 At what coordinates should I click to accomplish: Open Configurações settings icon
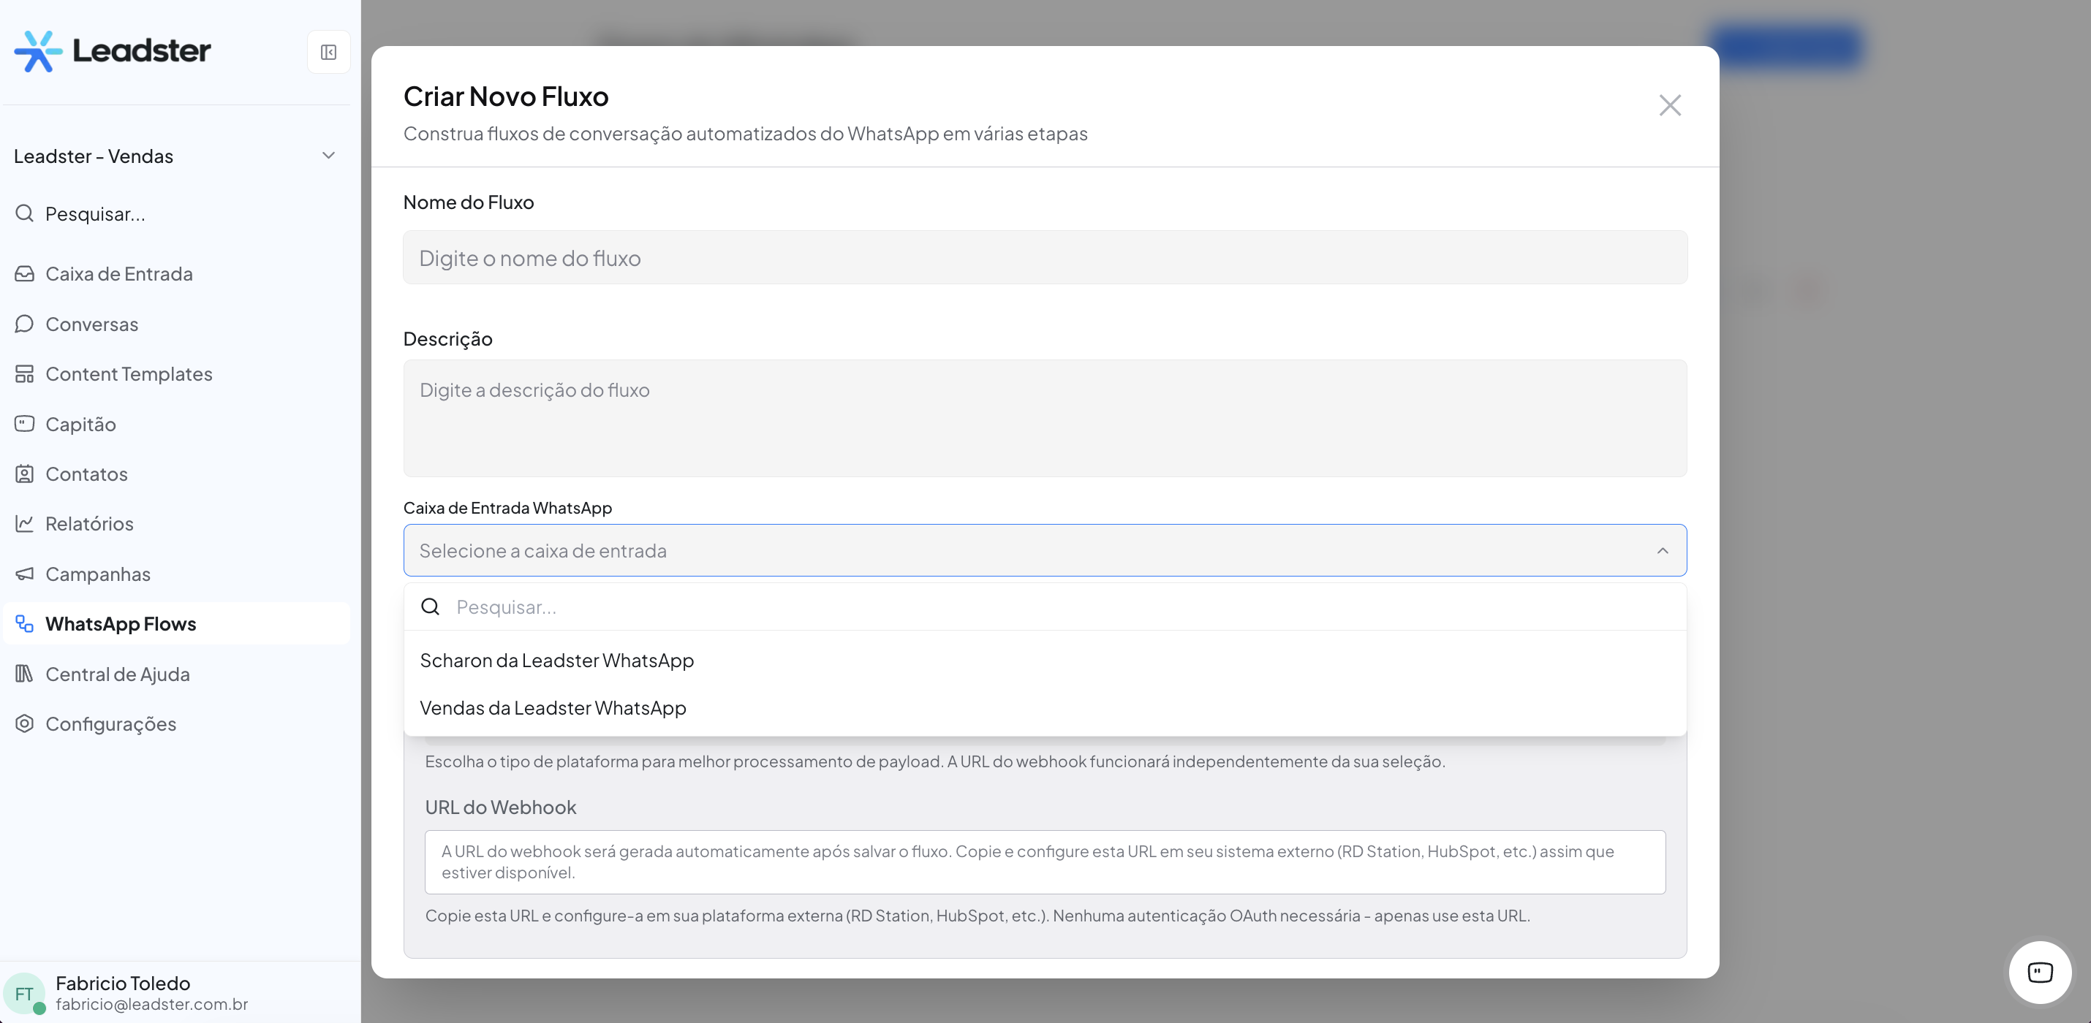[x=24, y=723]
